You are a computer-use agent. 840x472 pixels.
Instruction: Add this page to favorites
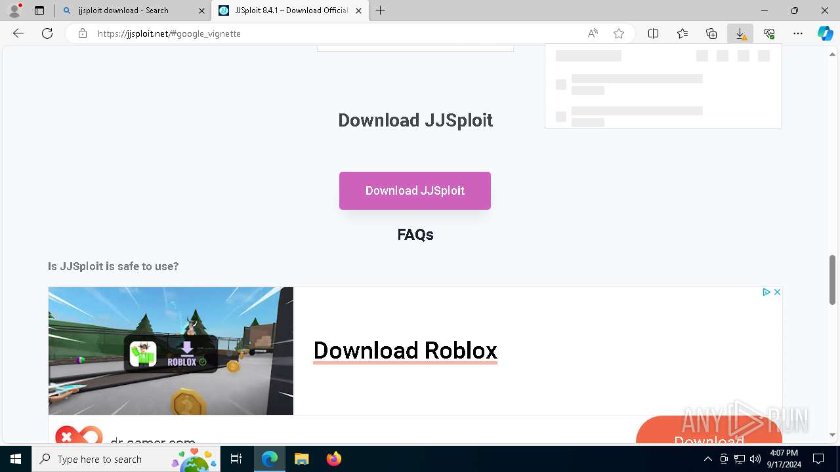[x=618, y=33]
